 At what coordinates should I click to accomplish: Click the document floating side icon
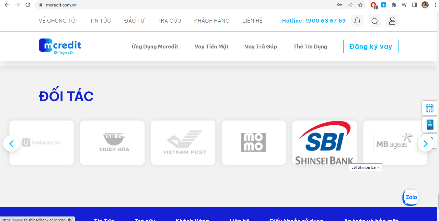(x=430, y=124)
